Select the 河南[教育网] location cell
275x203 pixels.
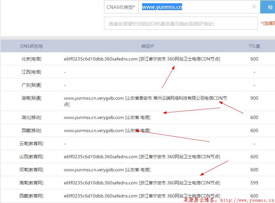[x=32, y=170]
